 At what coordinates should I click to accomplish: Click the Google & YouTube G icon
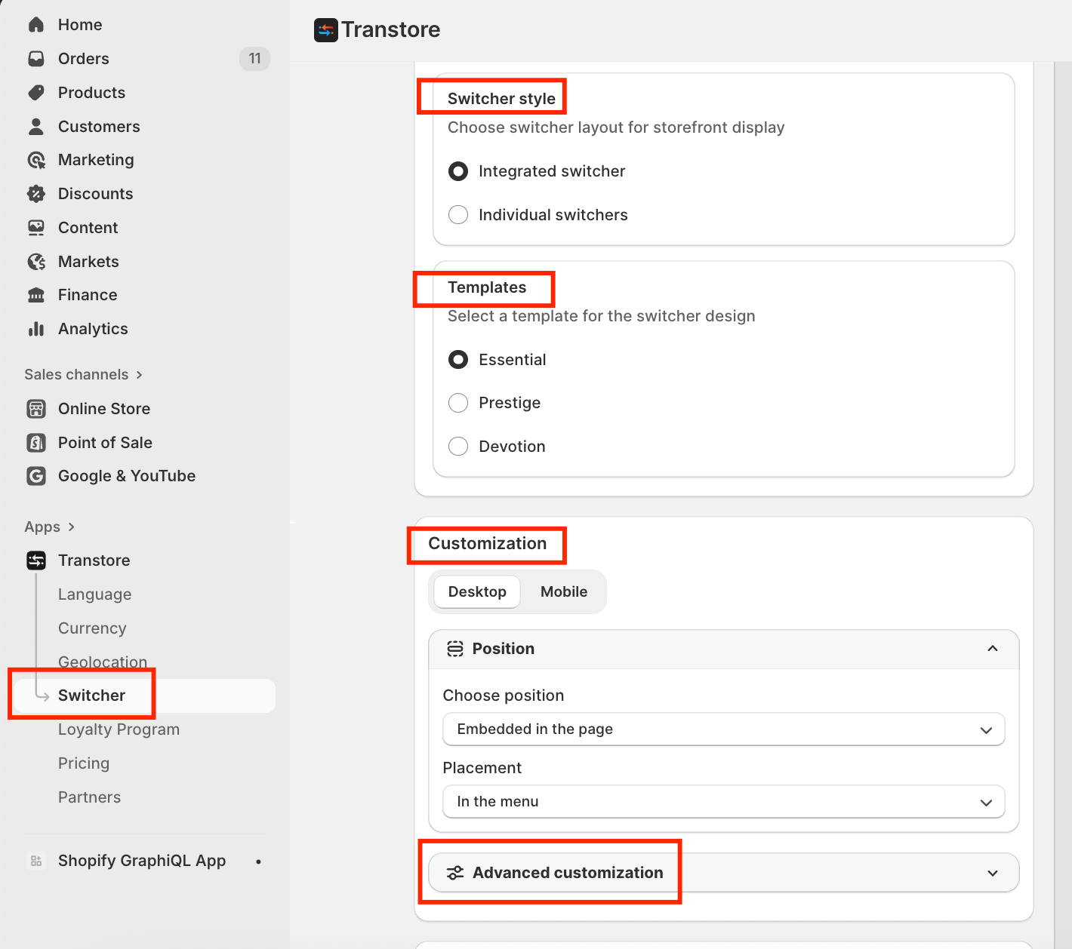[36, 476]
